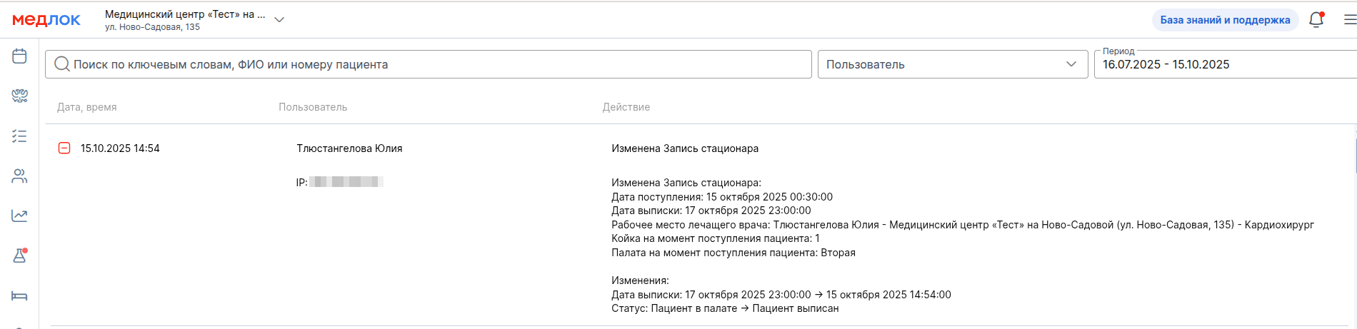
Task: Open the hospital bed sidebar icon
Action: [x=19, y=295]
